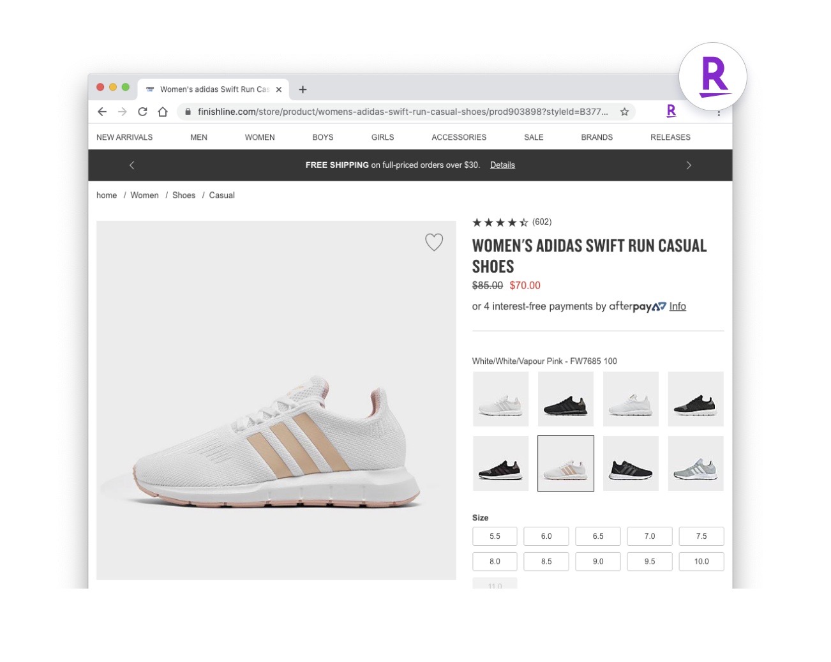This screenshot has height=662, width=831.
Task: Click the browser back arrow
Action: [102, 112]
